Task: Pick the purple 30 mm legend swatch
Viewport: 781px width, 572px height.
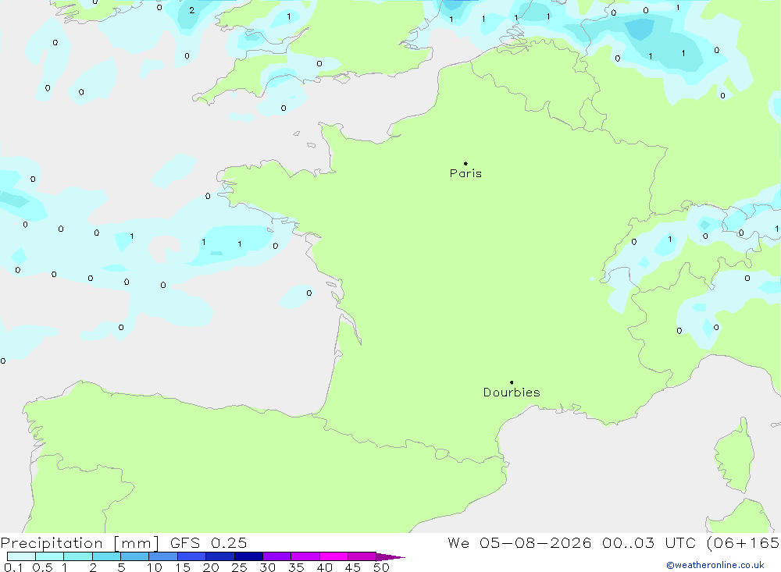Action: (277, 556)
